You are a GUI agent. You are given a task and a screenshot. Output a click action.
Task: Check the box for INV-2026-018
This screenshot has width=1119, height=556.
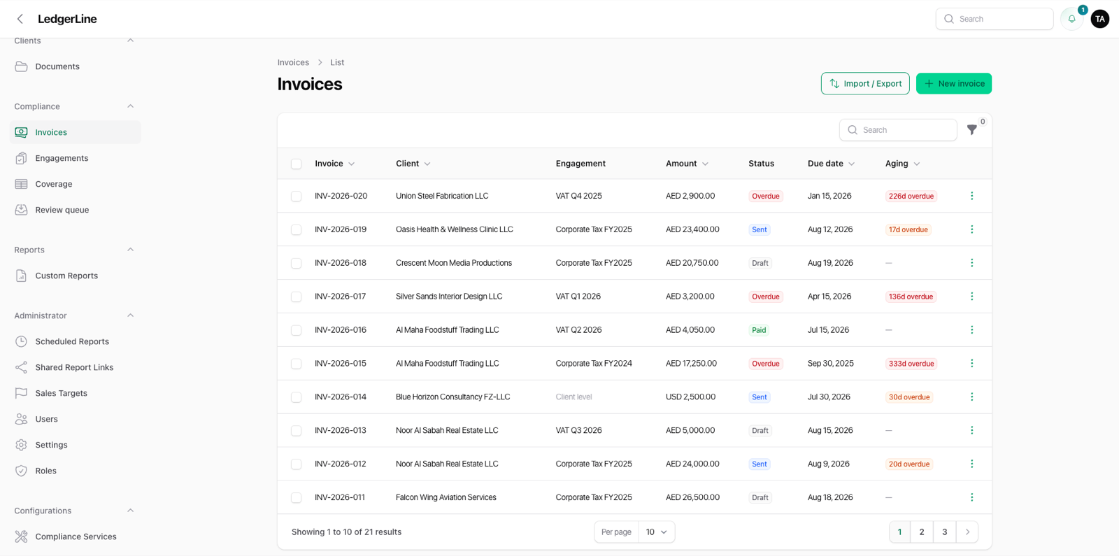point(297,264)
